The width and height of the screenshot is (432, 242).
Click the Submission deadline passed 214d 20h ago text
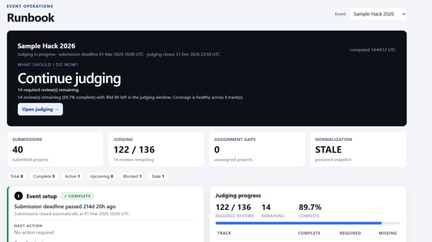point(65,207)
